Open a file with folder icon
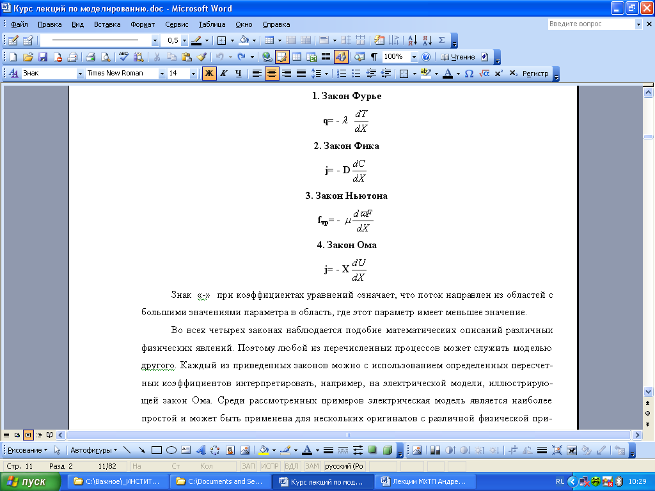Viewport: 655px width, 491px height. pyautogui.click(x=28, y=57)
